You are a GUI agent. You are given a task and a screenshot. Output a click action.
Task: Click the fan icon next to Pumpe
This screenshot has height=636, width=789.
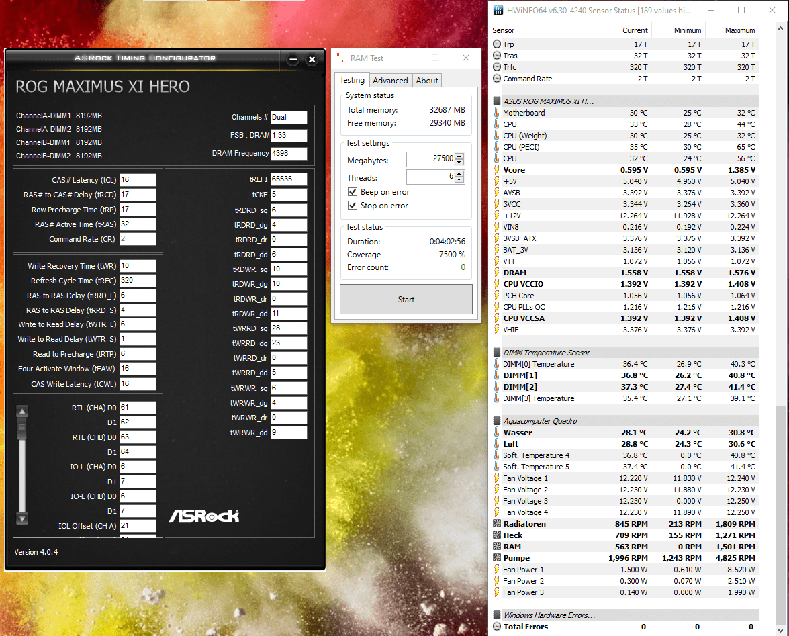click(497, 558)
